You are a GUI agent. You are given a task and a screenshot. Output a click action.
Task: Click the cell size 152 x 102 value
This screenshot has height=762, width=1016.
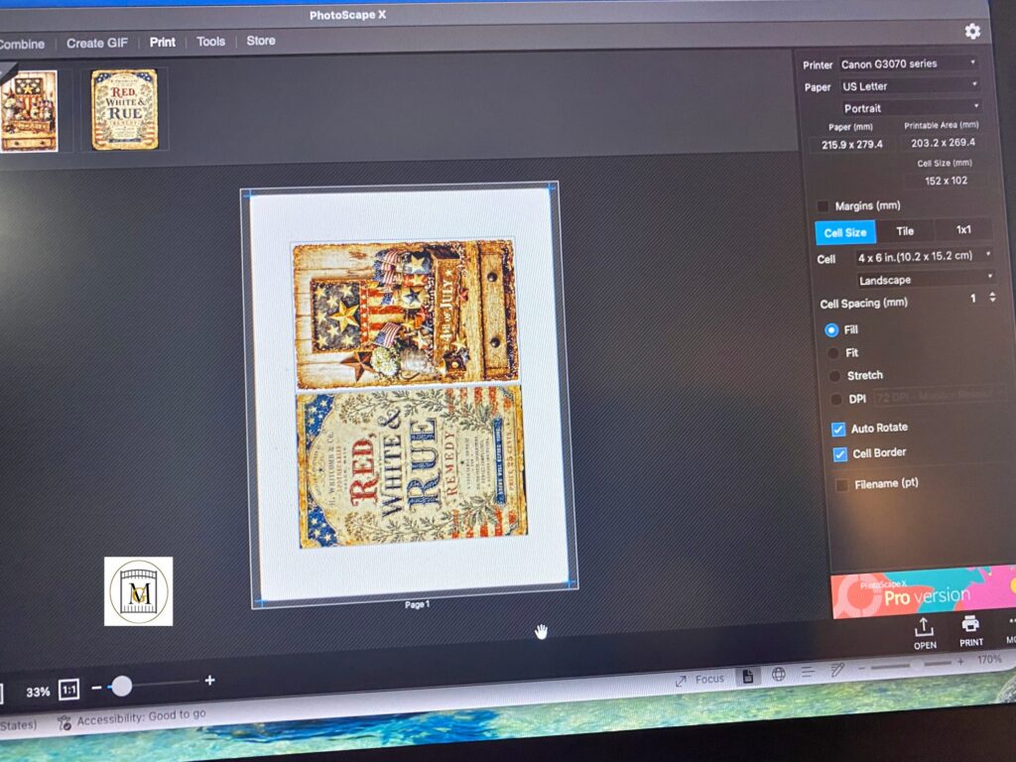pyautogui.click(x=946, y=181)
